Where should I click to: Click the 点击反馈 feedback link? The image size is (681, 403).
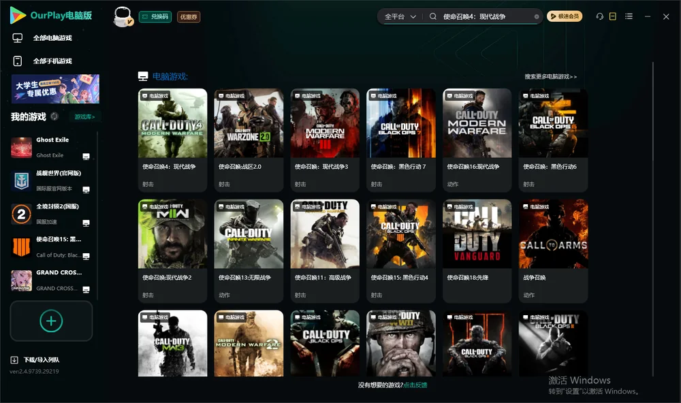[415, 385]
